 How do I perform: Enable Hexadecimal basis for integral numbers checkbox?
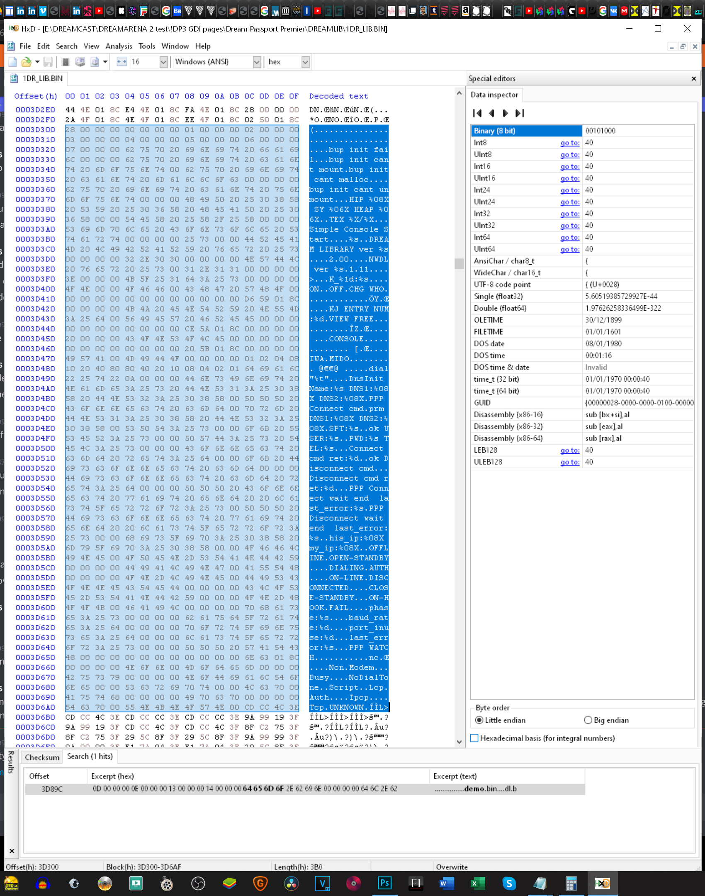[474, 738]
